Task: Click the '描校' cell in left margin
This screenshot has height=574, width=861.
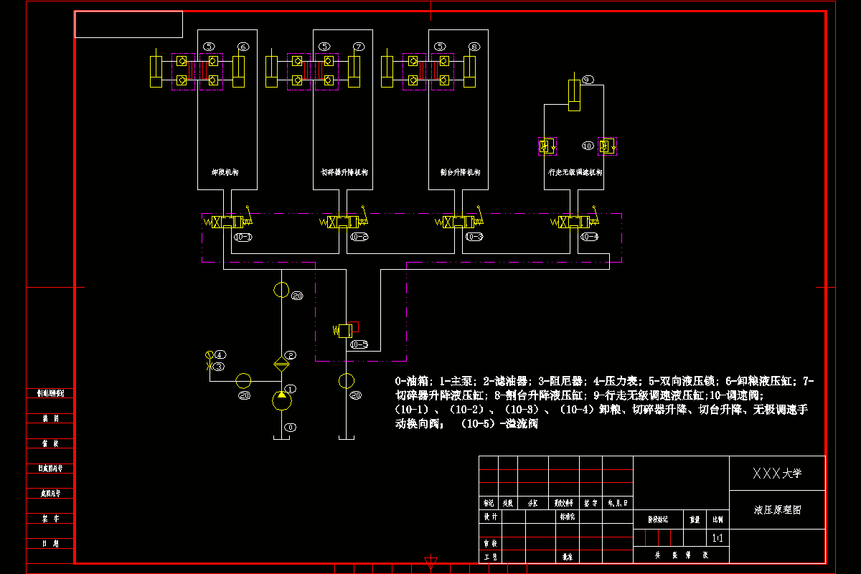Action: pos(50,443)
